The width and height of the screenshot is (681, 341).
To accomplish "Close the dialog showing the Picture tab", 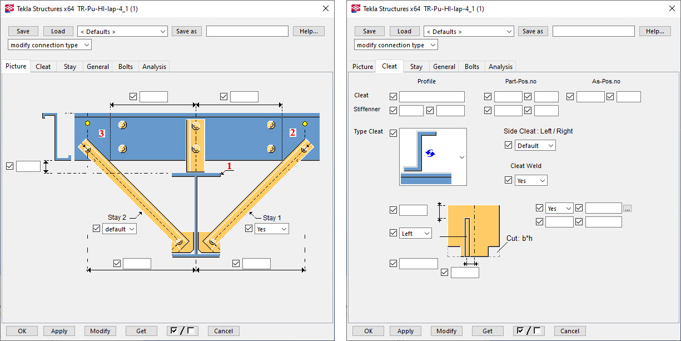I will [326, 8].
